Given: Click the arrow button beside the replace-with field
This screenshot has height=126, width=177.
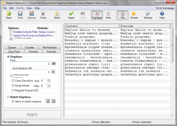Looking at the screenshot, I should 53,72.
